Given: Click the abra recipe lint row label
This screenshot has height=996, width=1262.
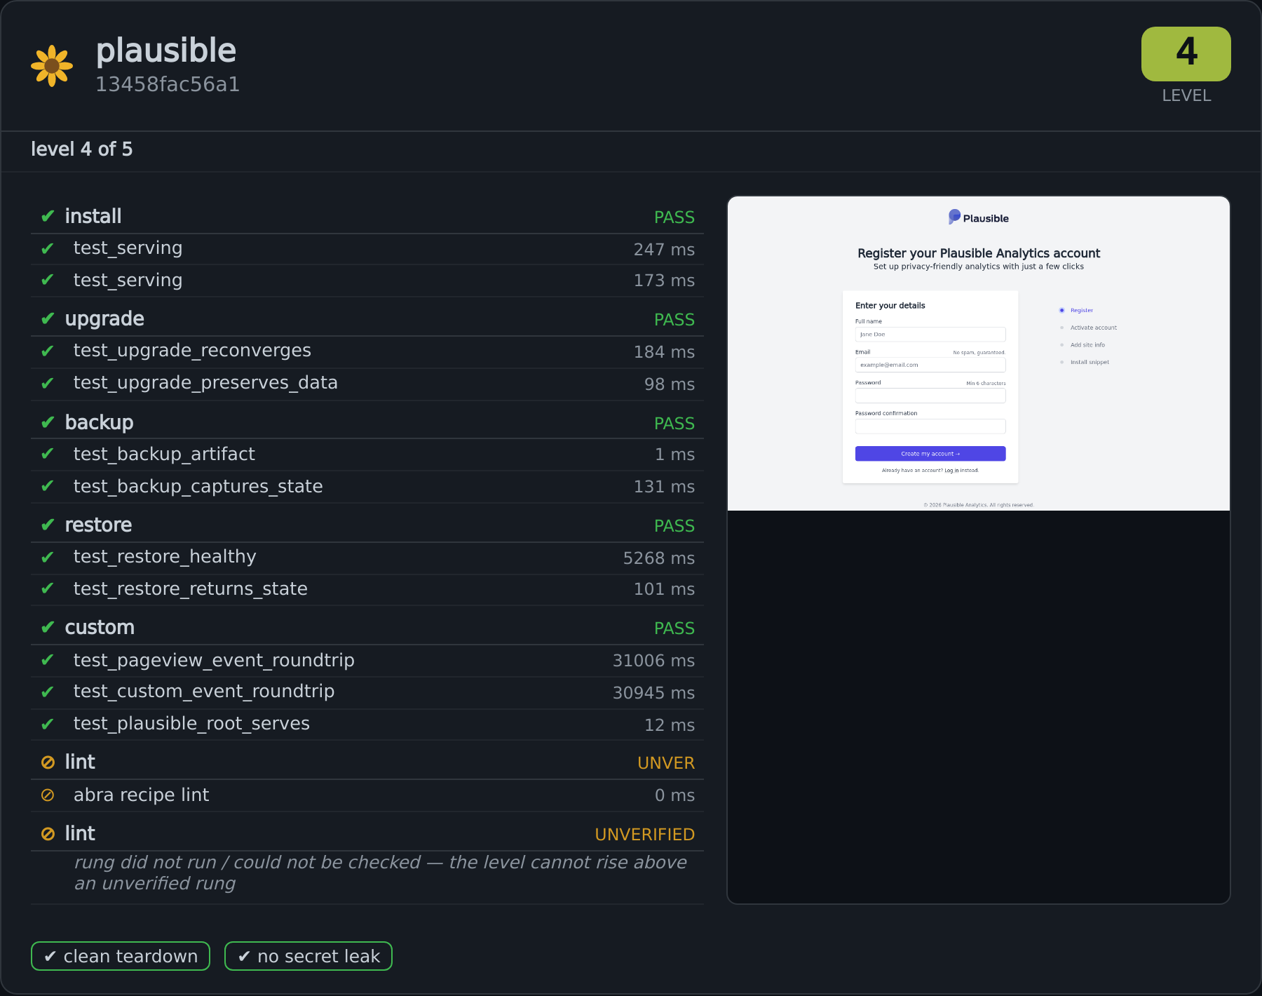Looking at the screenshot, I should click(141, 795).
